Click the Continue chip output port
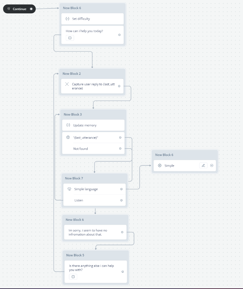The width and height of the screenshot is (243, 289). coord(31,9)
